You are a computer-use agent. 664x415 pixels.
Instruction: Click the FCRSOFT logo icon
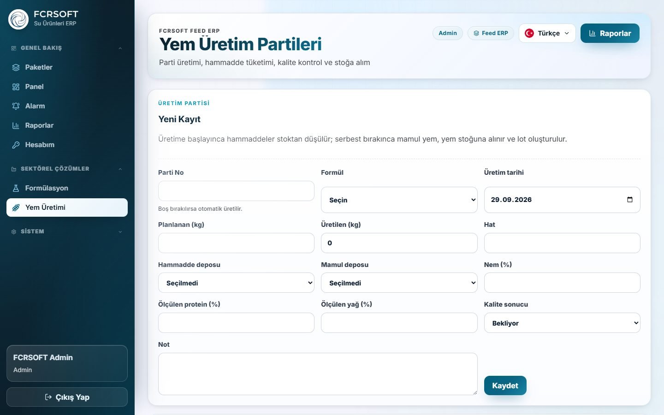click(18, 19)
